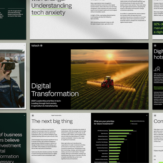Click the 'Sustainability' chart label
The image size is (163, 163).
(x=104, y=156)
